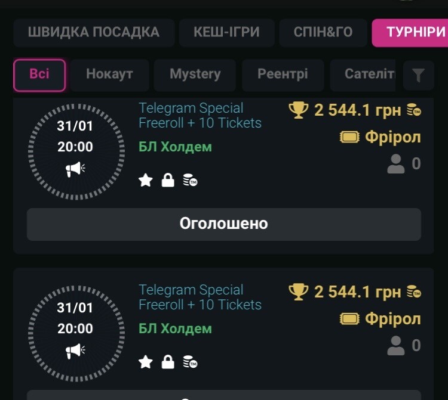
Task: Click player count icon in bottom card
Action: (395, 345)
